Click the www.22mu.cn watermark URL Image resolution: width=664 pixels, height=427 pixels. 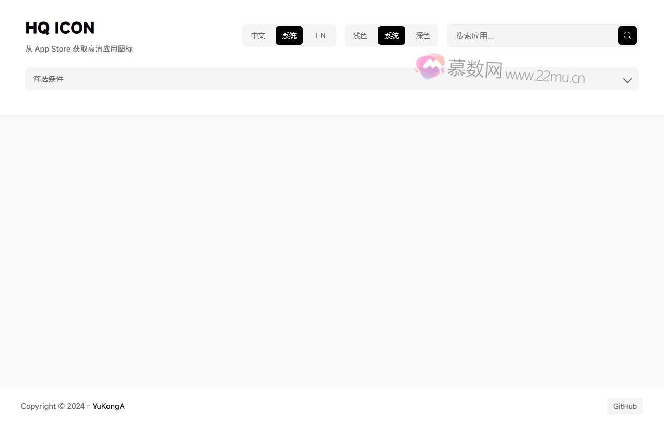545,77
